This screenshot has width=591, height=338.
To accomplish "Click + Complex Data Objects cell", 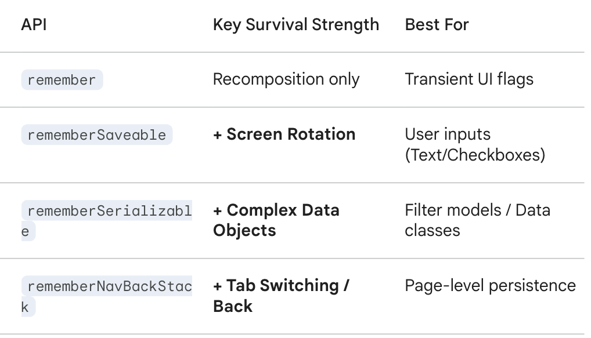I will click(x=276, y=220).
